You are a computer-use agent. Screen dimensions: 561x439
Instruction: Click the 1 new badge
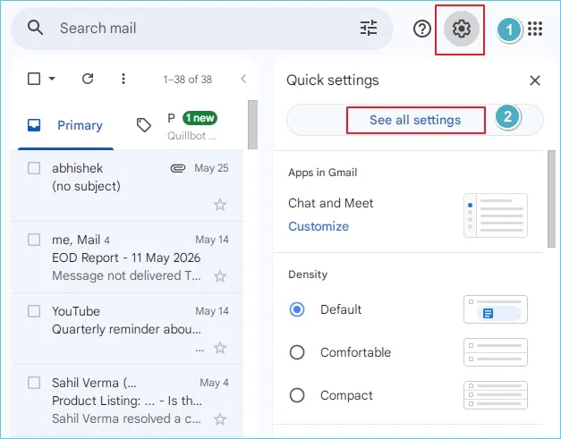click(200, 118)
